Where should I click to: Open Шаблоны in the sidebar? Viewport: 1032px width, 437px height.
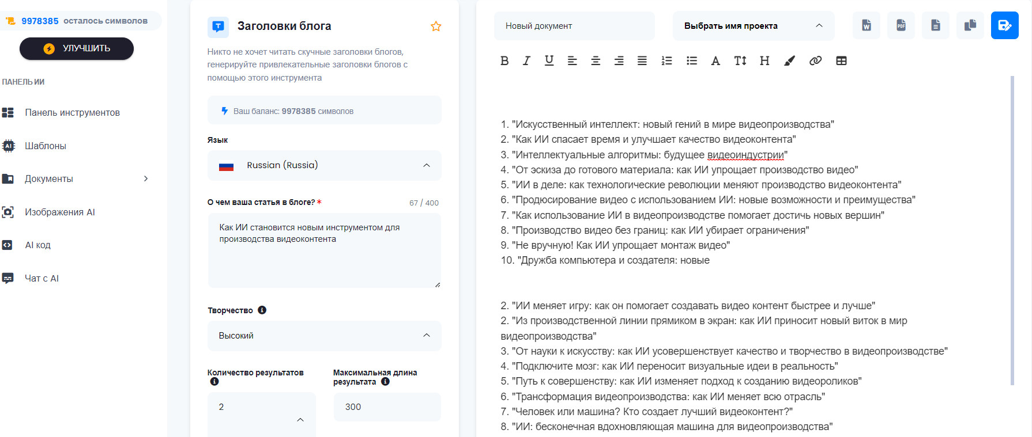click(46, 146)
